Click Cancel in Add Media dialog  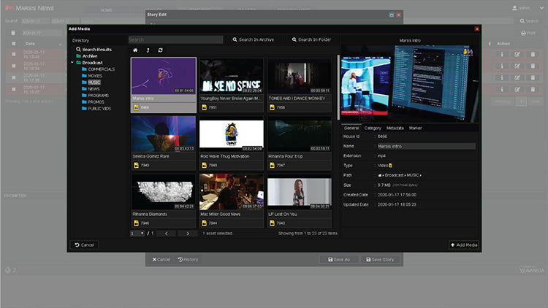coord(85,245)
